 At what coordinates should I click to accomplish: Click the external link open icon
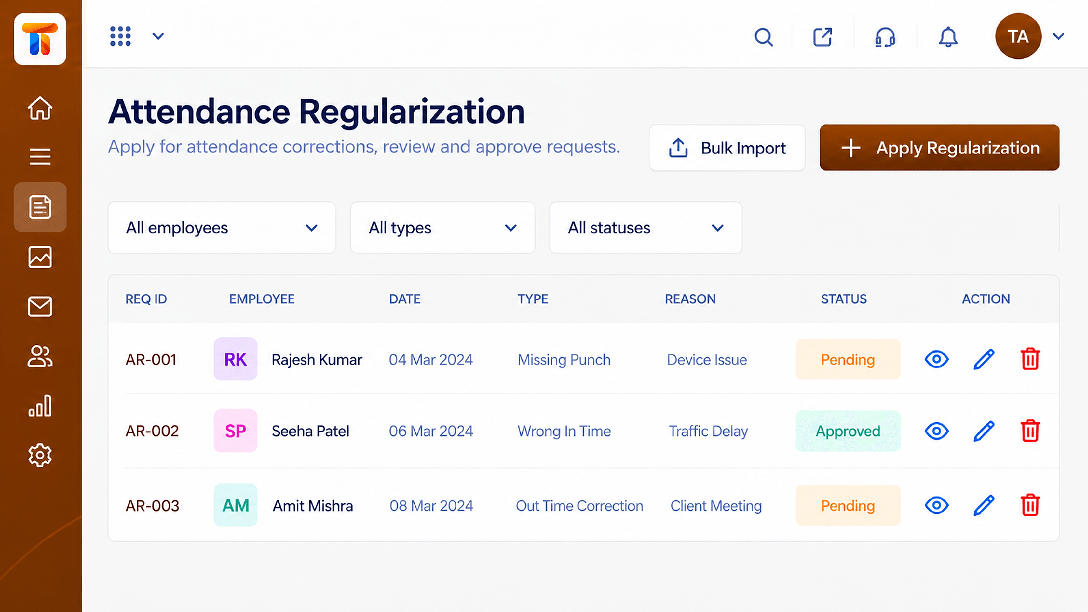[x=823, y=37]
